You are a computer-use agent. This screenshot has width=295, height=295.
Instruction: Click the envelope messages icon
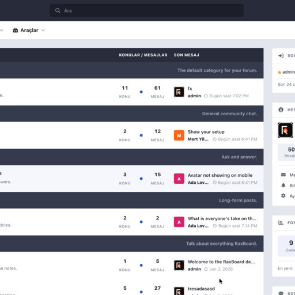pos(283,175)
